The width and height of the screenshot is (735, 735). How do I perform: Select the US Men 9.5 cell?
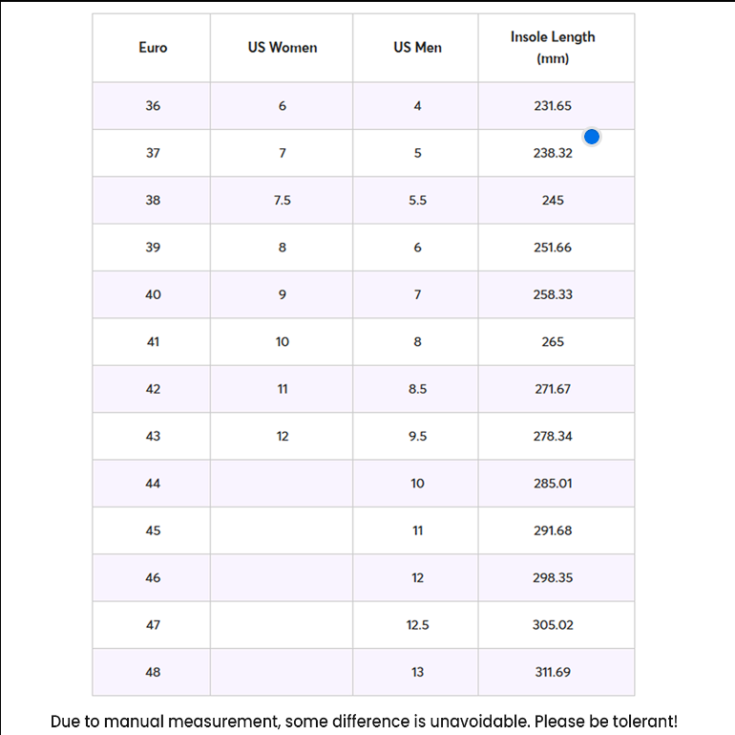[417, 436]
